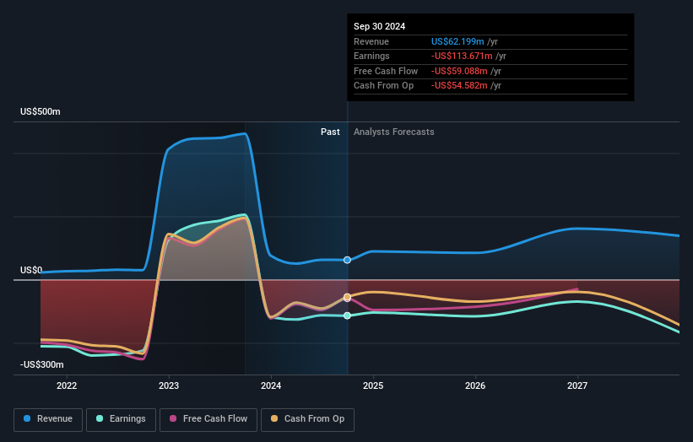Click the Earnings row label in tooltip
The height and width of the screenshot is (442, 693).
pyautogui.click(x=371, y=56)
